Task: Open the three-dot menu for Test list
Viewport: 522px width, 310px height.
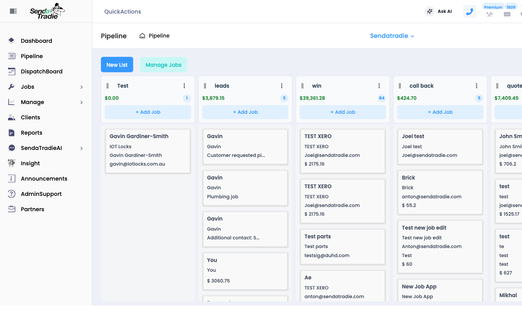Action: pyautogui.click(x=184, y=86)
